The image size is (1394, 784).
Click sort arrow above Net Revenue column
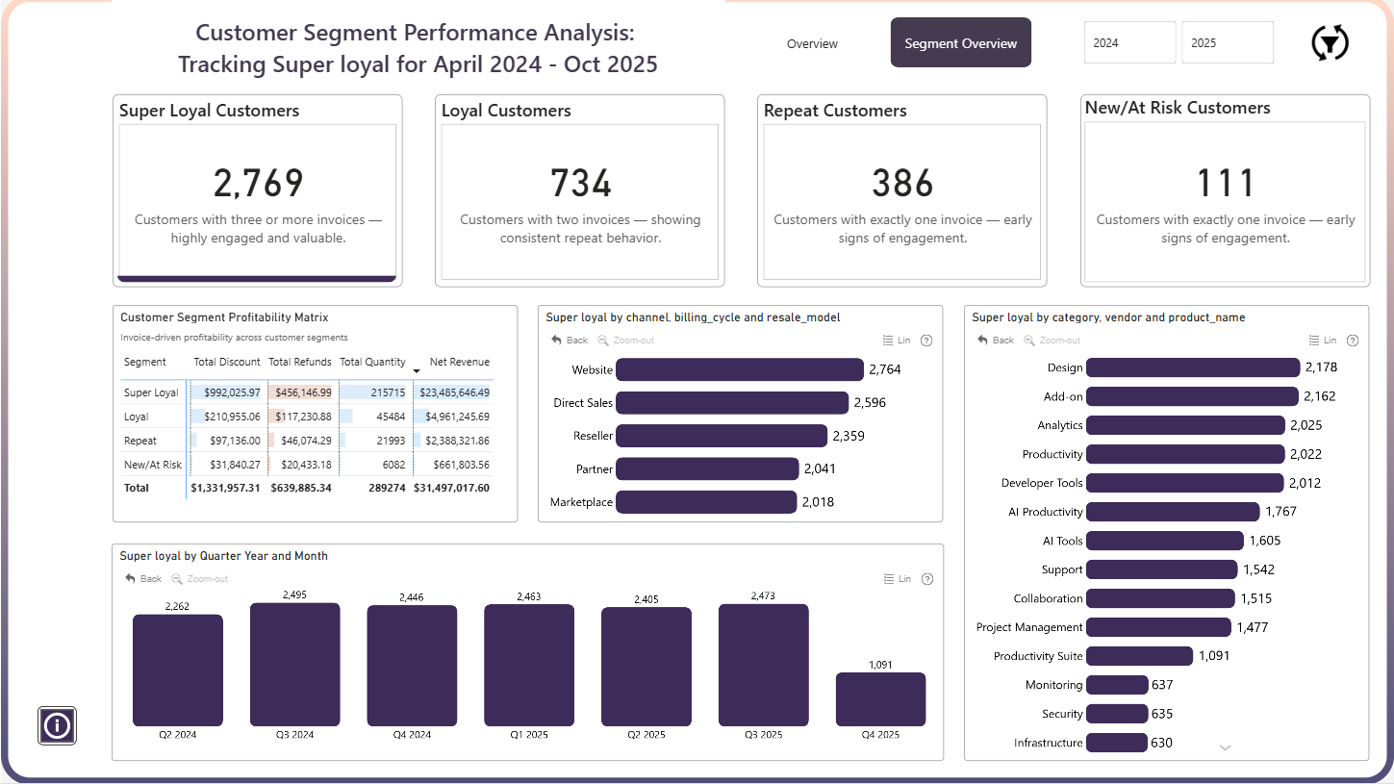click(x=417, y=371)
